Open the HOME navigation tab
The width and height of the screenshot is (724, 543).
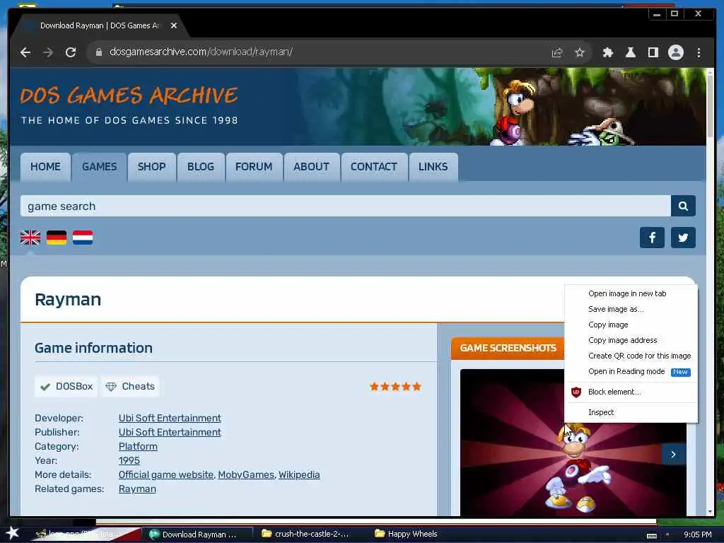click(45, 167)
